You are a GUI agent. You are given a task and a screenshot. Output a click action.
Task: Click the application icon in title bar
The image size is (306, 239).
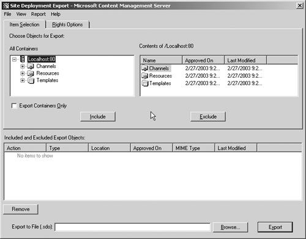coord(6,6)
